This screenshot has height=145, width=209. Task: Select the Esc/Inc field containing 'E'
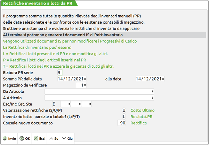click(54, 104)
